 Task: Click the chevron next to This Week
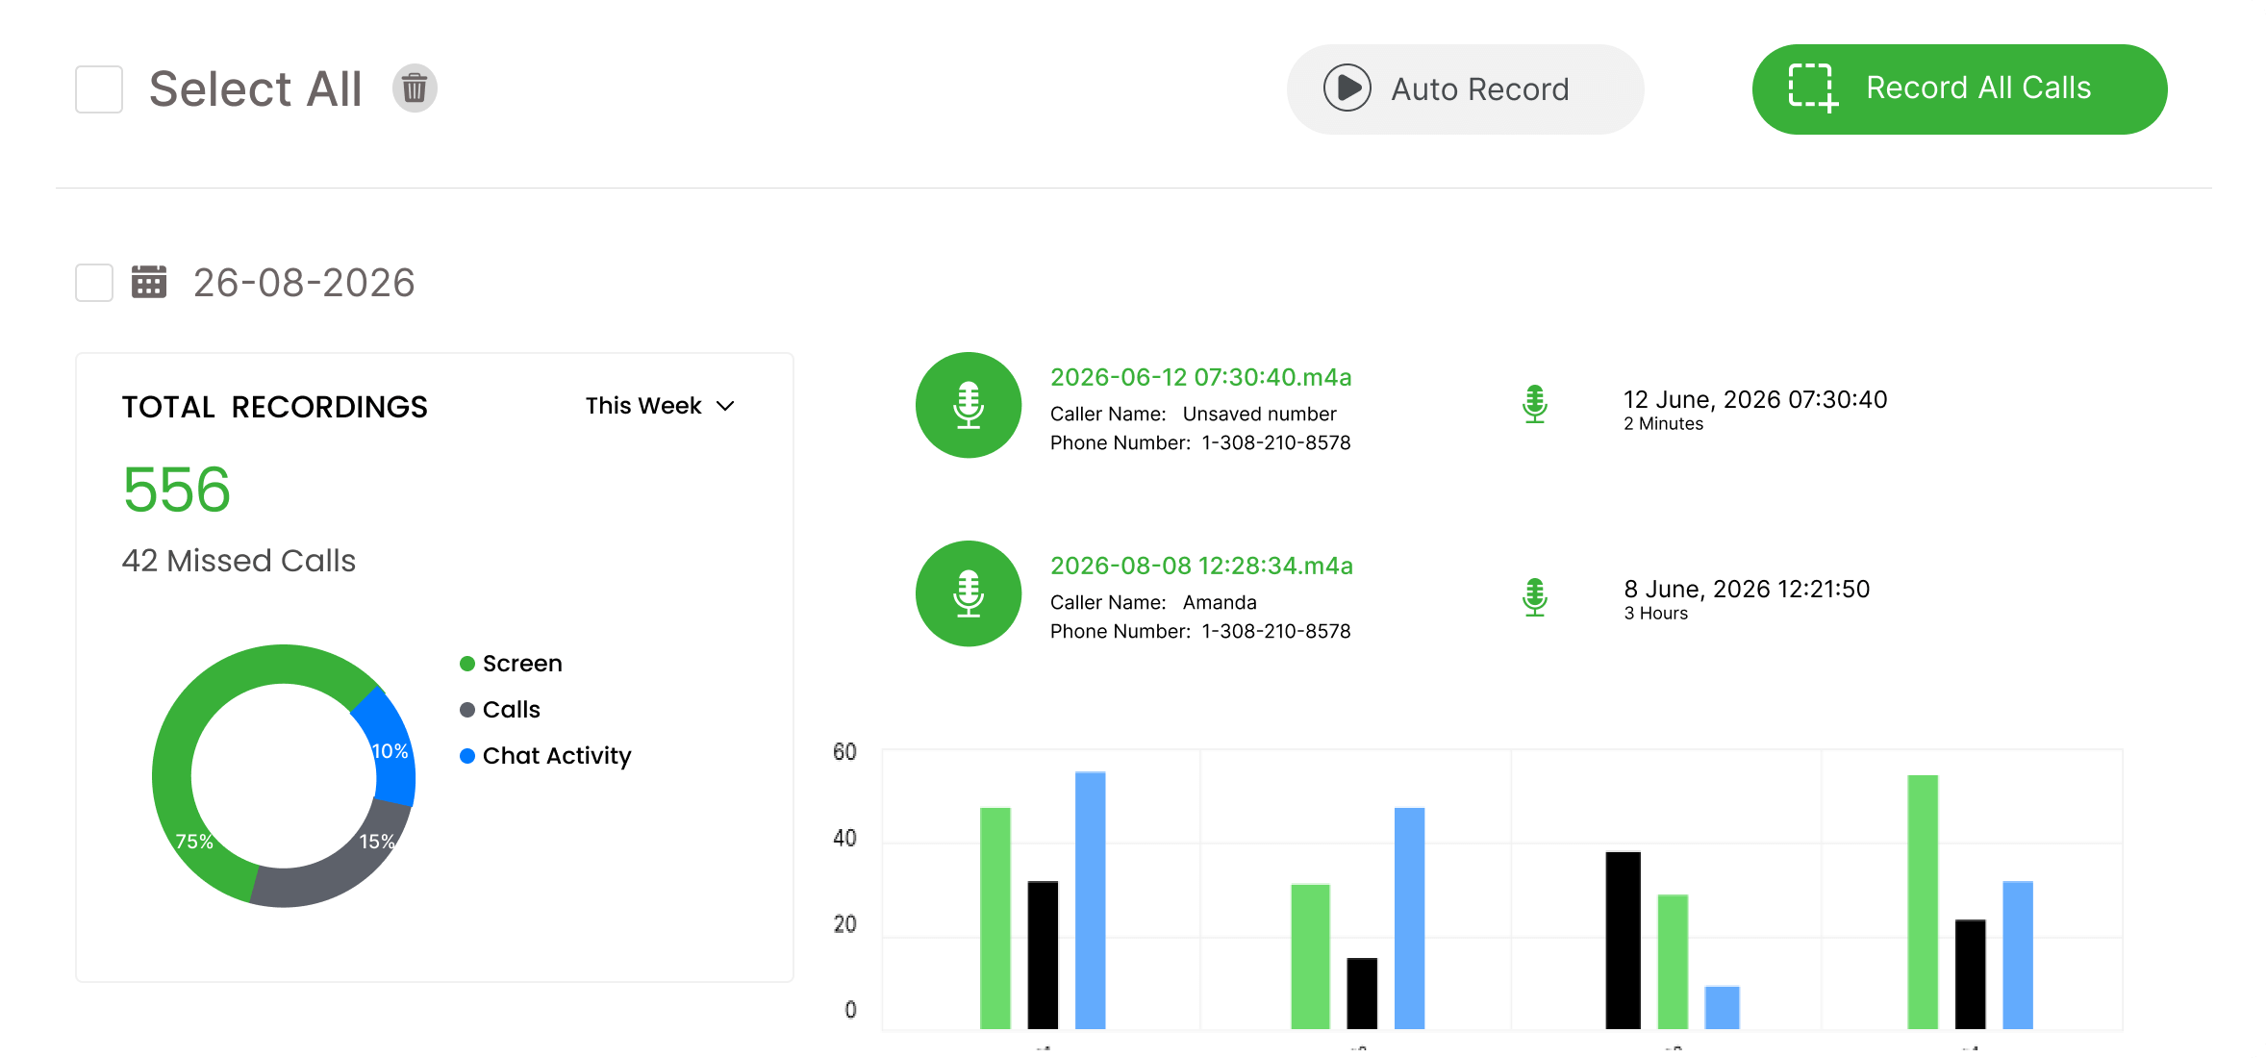726,406
